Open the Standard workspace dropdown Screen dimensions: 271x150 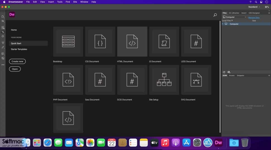(254, 7)
